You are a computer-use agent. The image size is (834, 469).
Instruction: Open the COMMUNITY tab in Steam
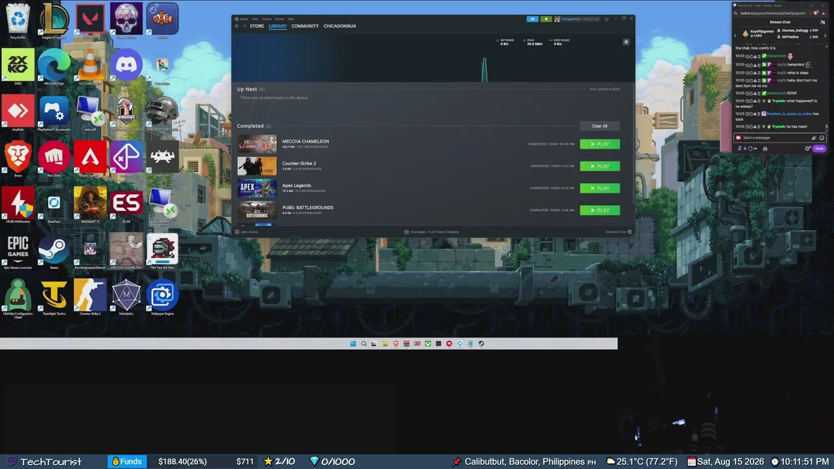pyautogui.click(x=305, y=26)
